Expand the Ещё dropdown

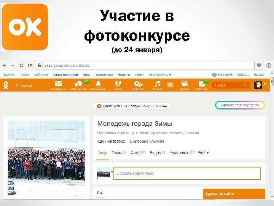tap(203, 153)
